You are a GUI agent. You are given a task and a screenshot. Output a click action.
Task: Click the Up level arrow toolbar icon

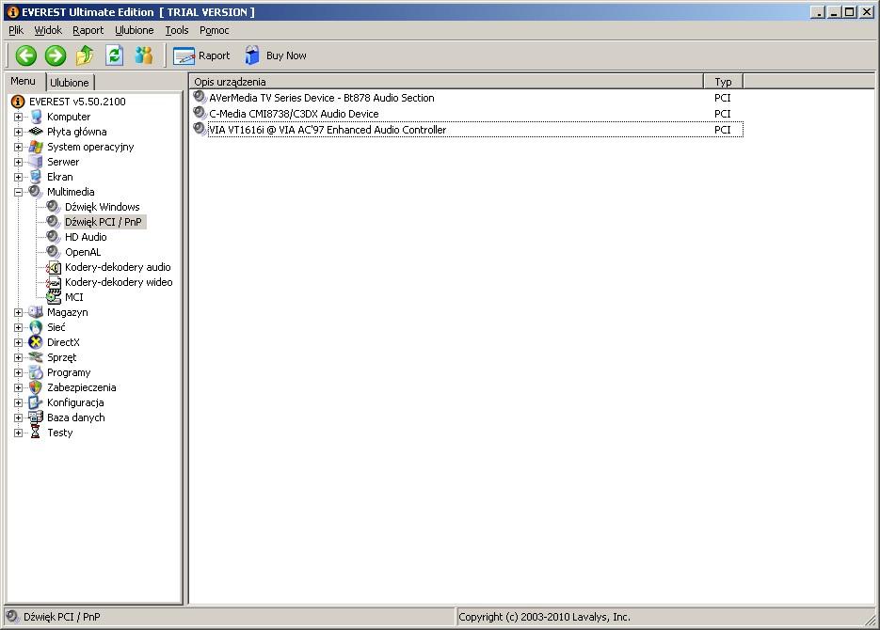click(x=85, y=55)
